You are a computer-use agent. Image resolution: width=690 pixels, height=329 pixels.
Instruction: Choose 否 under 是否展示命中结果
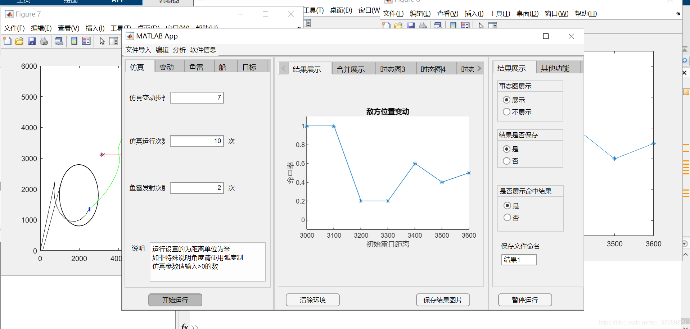tap(507, 217)
